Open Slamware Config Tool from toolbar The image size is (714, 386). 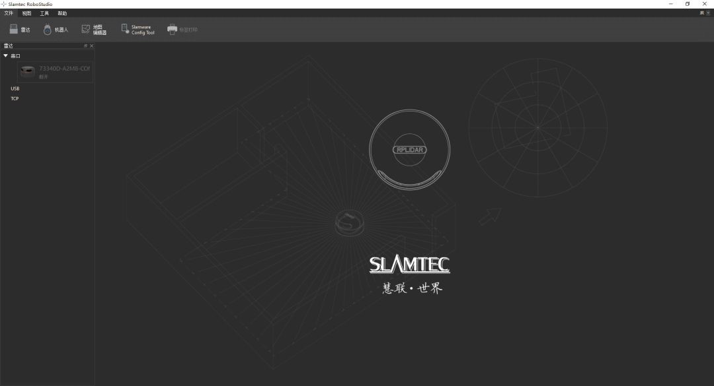tap(126, 29)
